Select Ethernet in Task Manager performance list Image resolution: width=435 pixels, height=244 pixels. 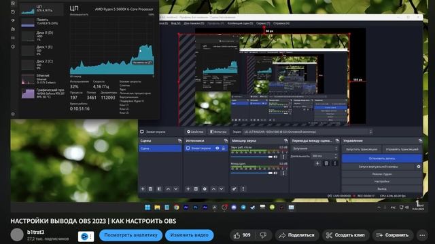[42, 79]
